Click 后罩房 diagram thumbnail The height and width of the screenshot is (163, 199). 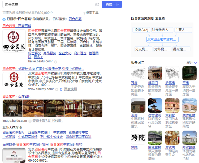pos(172,73)
